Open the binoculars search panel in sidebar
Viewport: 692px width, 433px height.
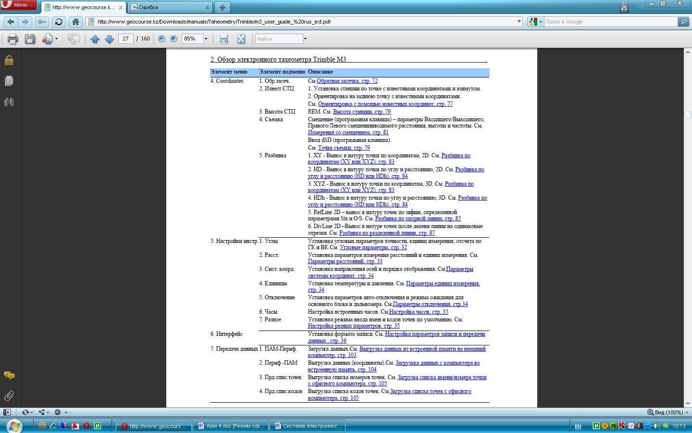click(9, 102)
